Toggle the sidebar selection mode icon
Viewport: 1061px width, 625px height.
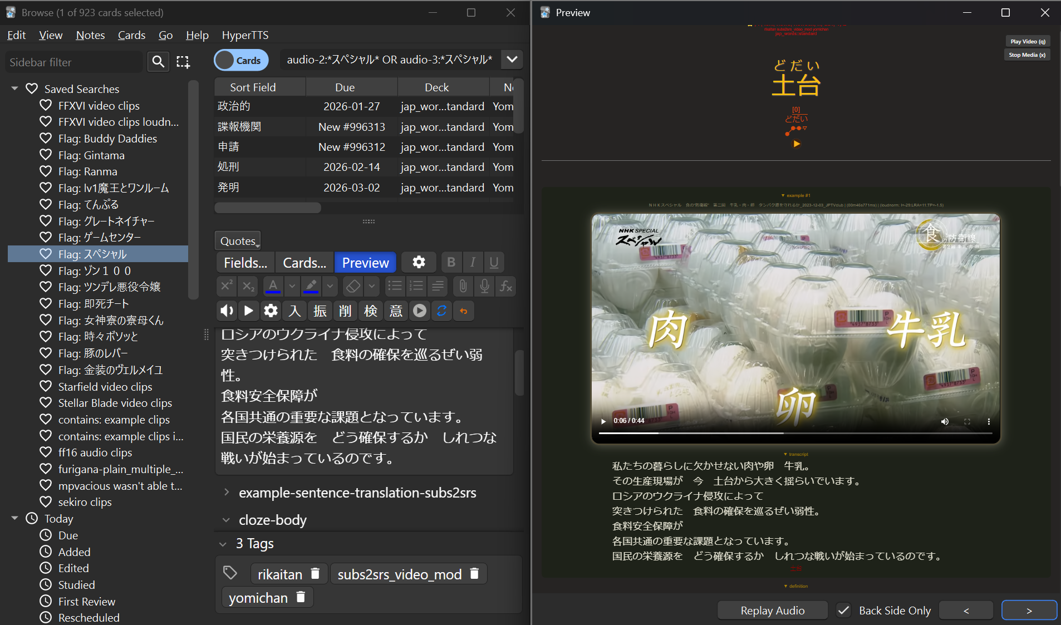coord(183,61)
